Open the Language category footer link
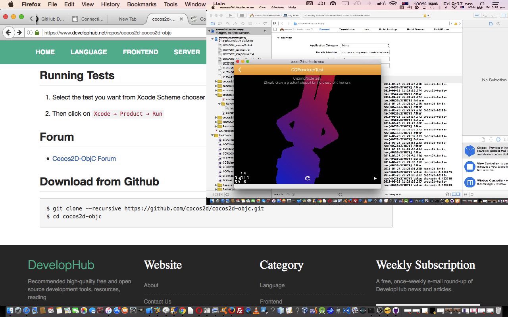 (272, 285)
